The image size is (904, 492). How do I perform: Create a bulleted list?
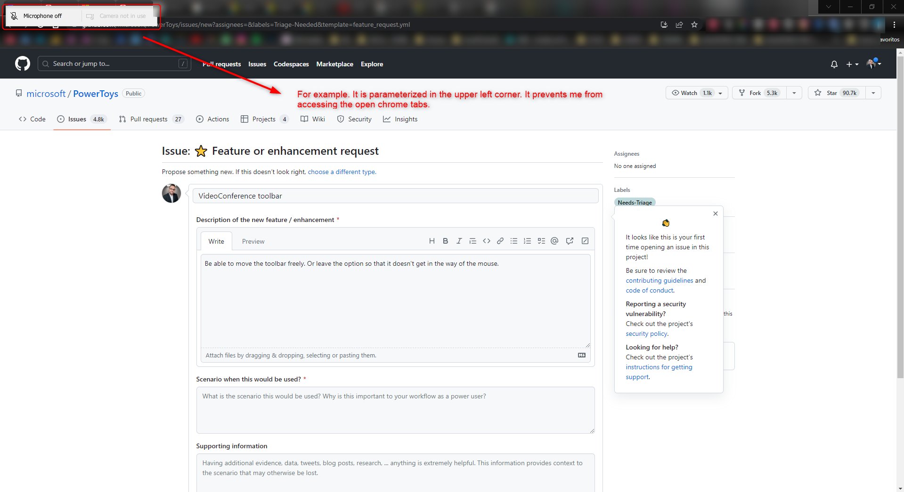(513, 240)
